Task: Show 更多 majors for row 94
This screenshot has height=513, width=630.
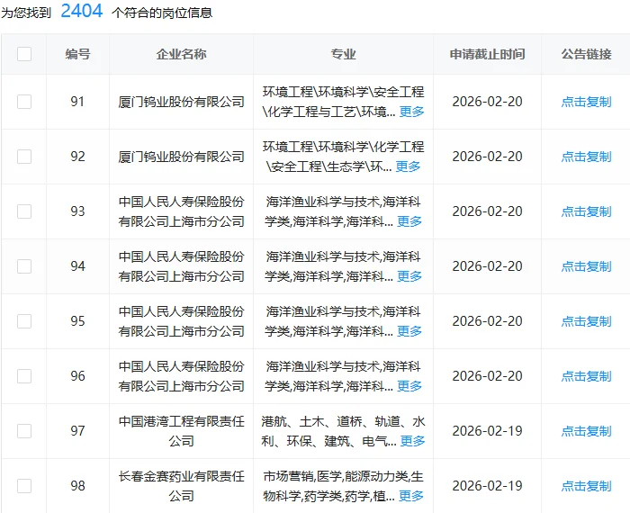Action: tap(409, 276)
